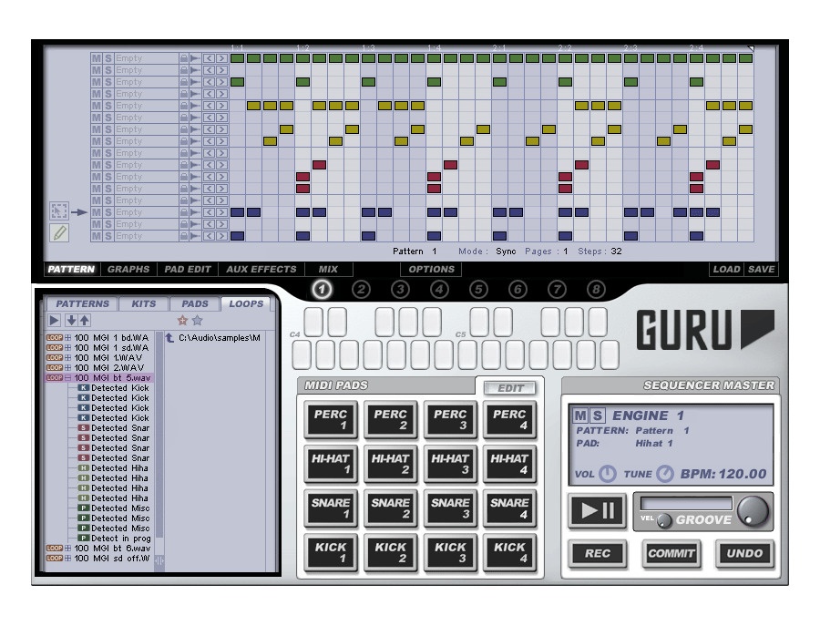Click the COMMIT button
The width and height of the screenshot is (820, 626).
click(671, 553)
